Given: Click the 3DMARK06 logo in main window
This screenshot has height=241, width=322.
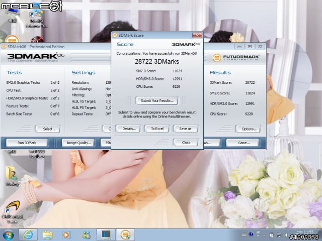Looking at the screenshot, I should [36, 58].
